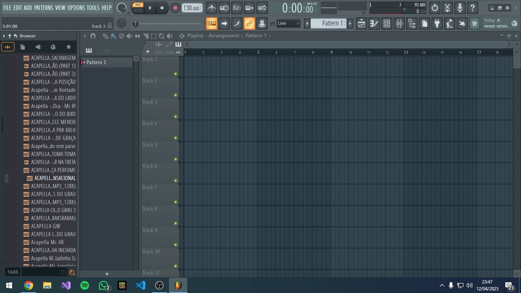Open the browser search magnifier
The height and width of the screenshot is (293, 521).
point(72,272)
